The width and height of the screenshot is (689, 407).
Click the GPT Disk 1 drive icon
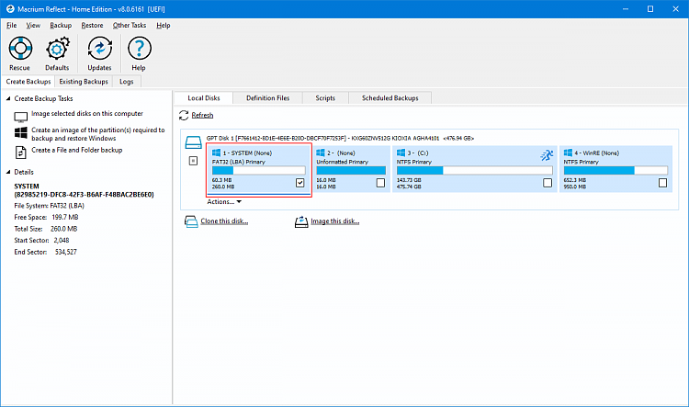[x=193, y=142]
